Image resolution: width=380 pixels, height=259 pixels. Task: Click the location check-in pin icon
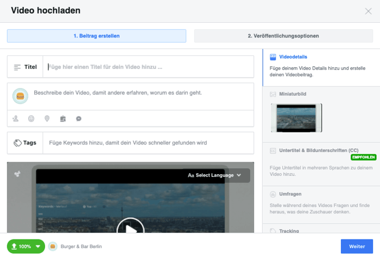tap(47, 118)
